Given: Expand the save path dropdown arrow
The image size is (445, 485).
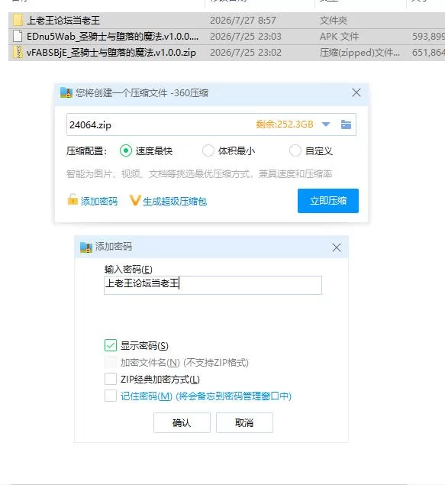Looking at the screenshot, I should click(326, 124).
